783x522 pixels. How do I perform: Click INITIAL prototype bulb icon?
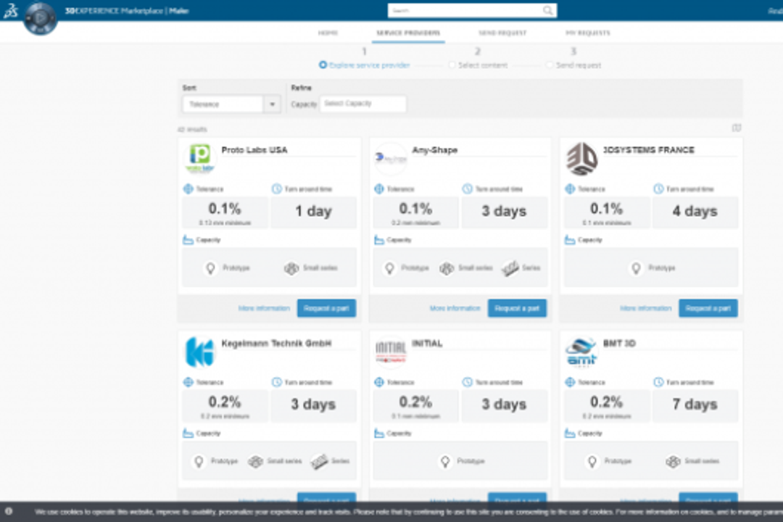click(445, 462)
